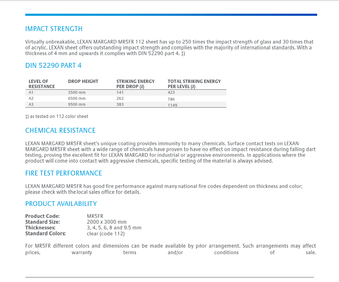Select the clear (code 112) color value

(106, 234)
